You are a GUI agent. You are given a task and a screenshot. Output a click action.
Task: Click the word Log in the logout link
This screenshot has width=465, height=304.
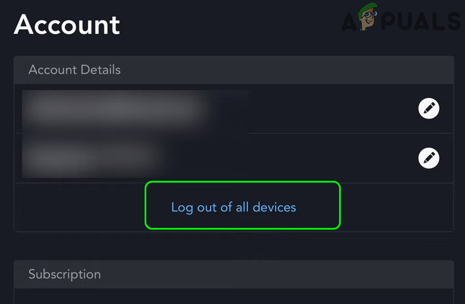coord(182,208)
